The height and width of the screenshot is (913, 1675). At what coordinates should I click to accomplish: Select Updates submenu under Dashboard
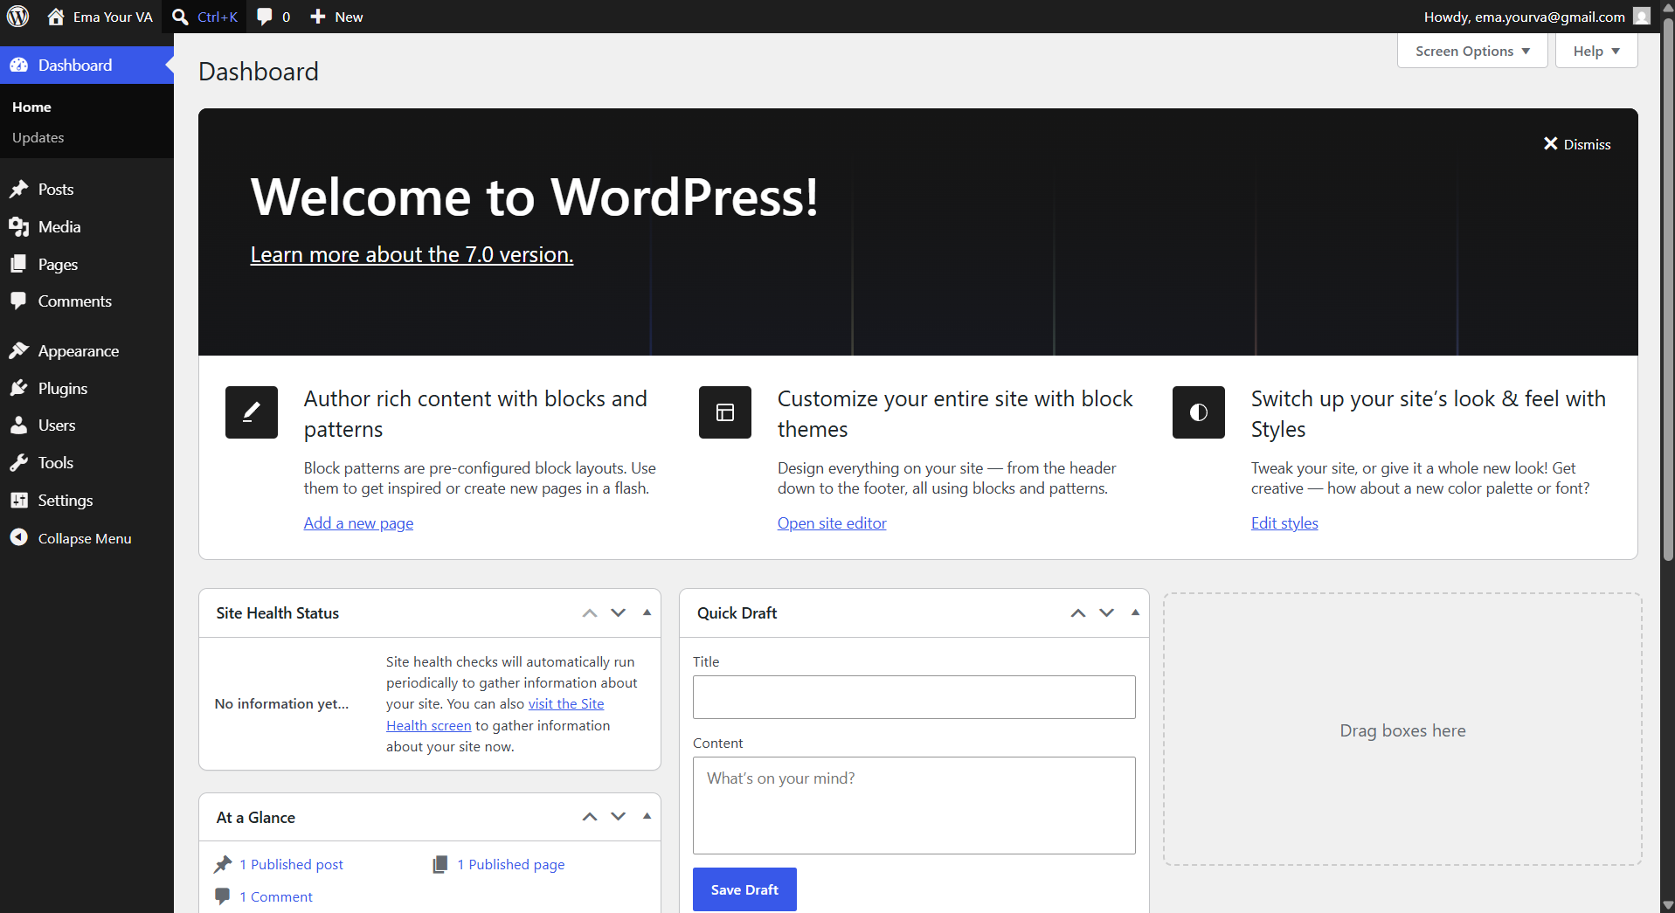38,138
